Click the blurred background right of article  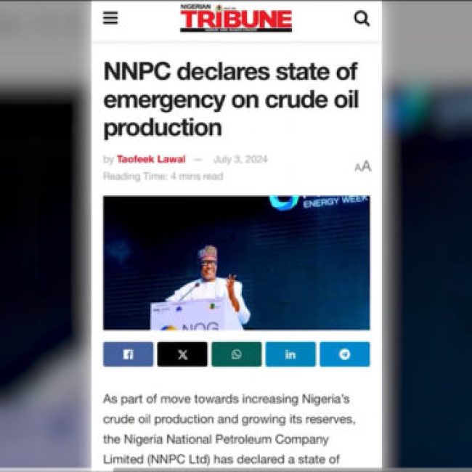click(x=427, y=241)
